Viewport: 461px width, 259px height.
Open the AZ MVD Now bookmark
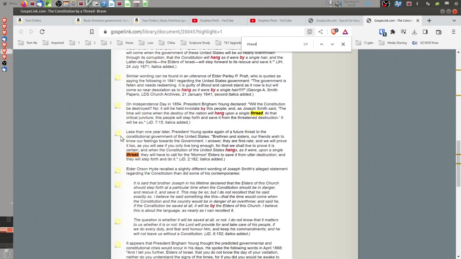click(425, 43)
